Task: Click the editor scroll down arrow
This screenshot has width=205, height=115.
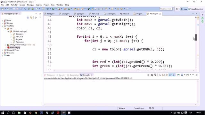Action: click(196, 68)
